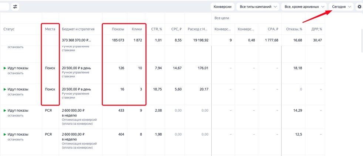The width and height of the screenshot is (363, 156).
Task: Sort by the Клики column header
Action: (x=137, y=29)
